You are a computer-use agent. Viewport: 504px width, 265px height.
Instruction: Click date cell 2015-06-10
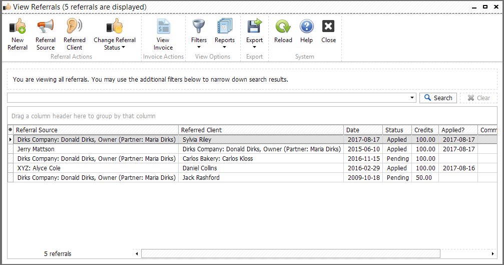pos(363,149)
